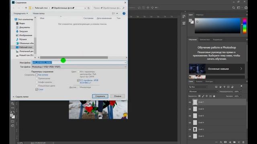
Task: Click foreground color swatch in Color panel
Action: (190, 20)
